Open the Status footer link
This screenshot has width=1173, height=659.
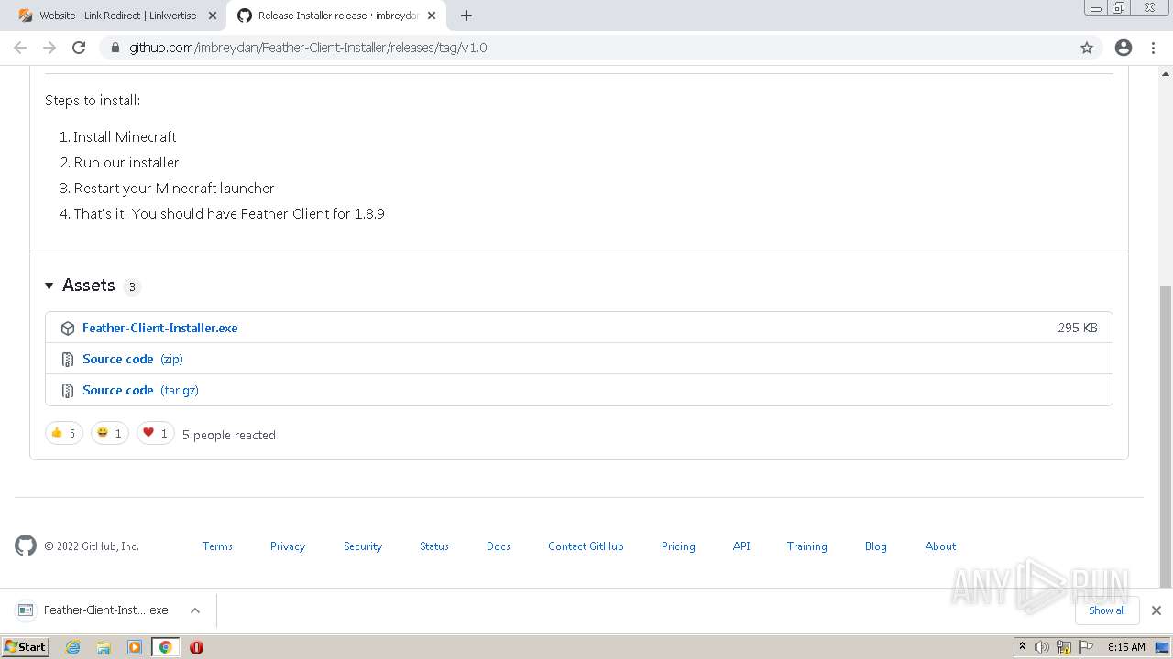click(x=434, y=546)
